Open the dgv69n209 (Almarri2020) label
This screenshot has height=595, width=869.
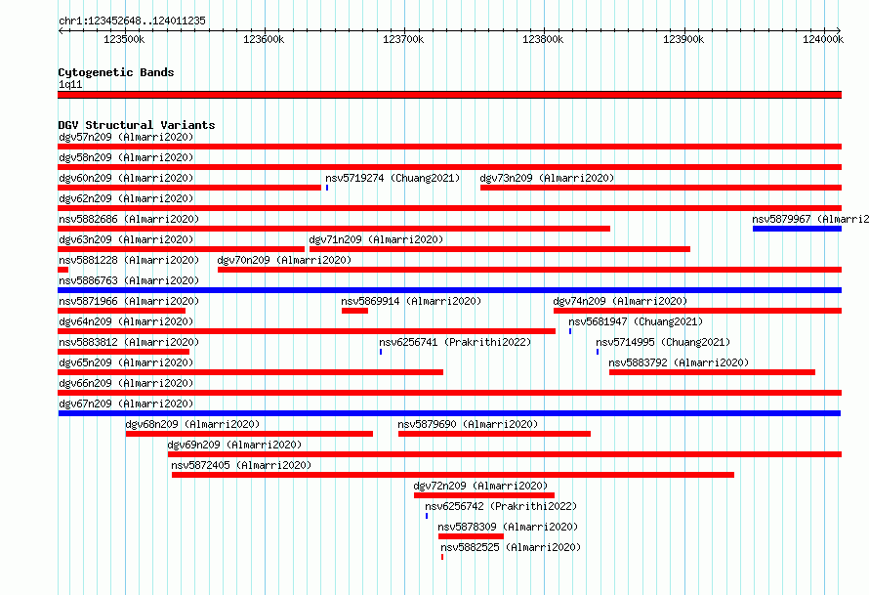click(x=234, y=445)
